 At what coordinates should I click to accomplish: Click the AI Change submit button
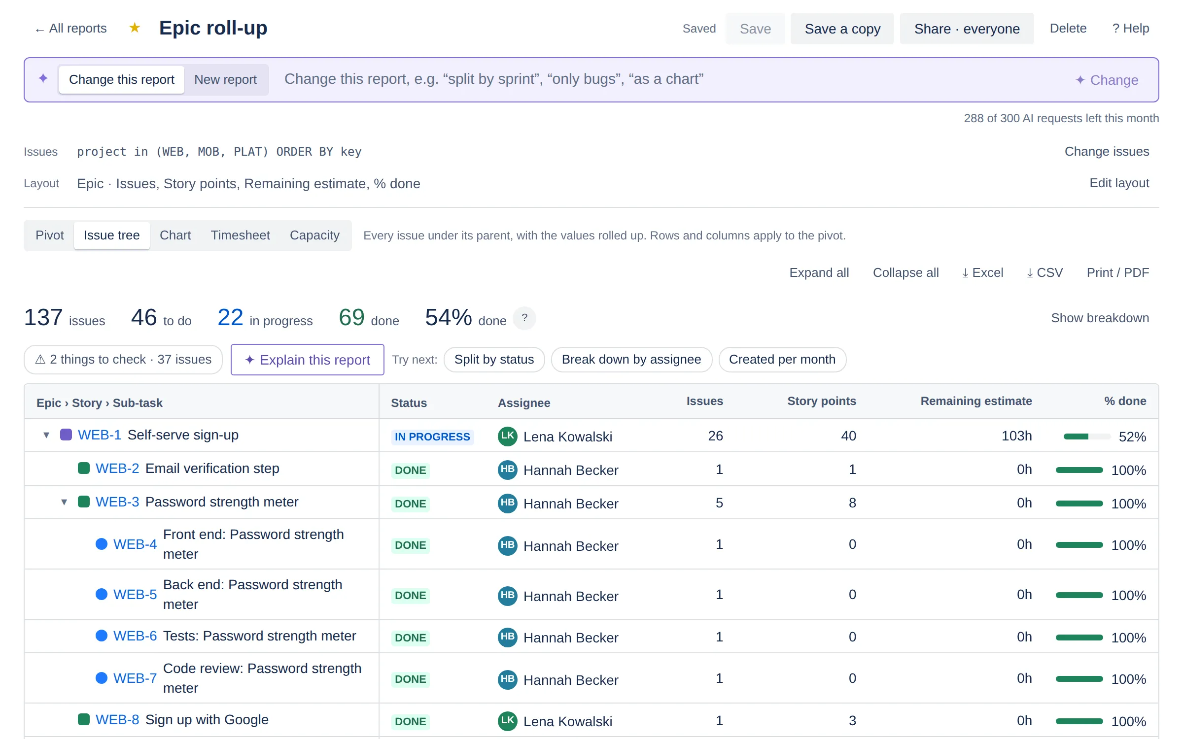pos(1107,80)
